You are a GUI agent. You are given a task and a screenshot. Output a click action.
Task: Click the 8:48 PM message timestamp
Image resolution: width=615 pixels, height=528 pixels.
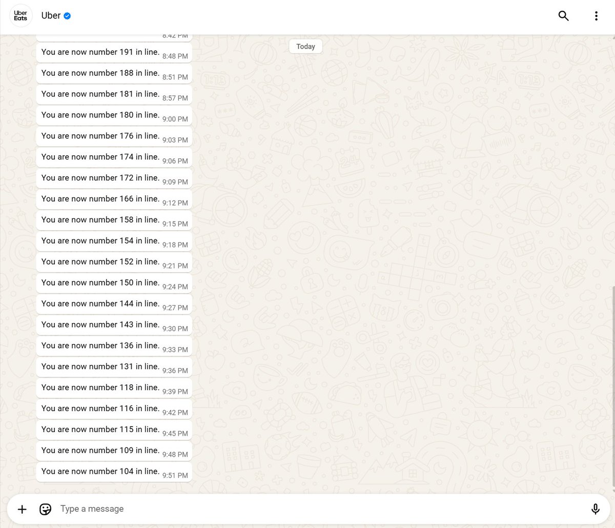point(175,56)
